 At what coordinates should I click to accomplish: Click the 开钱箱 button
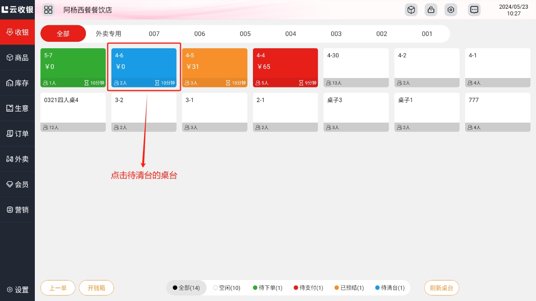click(96, 288)
